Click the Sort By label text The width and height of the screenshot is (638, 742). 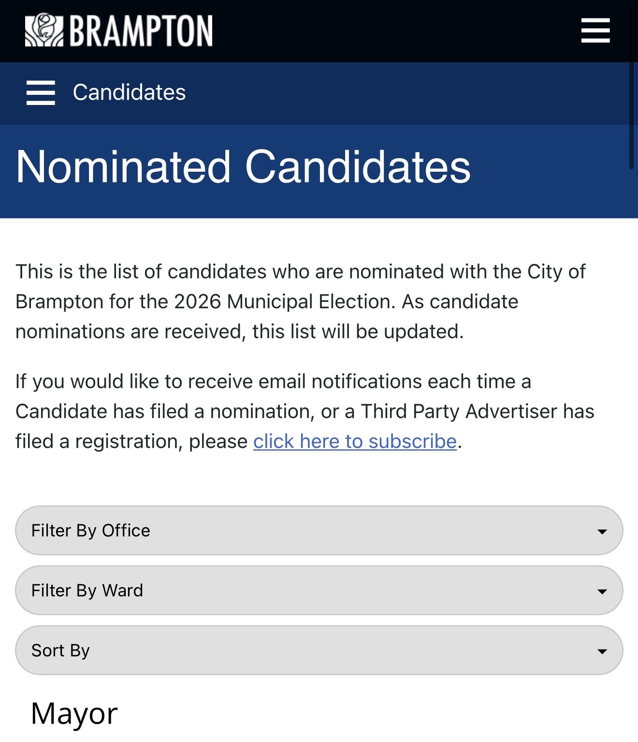point(60,651)
